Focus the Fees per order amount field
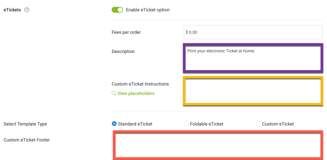The image size is (327, 160). 253,32
